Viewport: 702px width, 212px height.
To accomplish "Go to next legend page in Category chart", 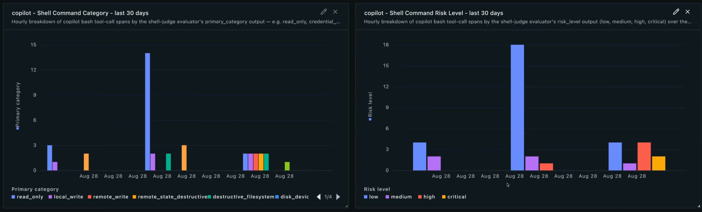I will click(338, 197).
